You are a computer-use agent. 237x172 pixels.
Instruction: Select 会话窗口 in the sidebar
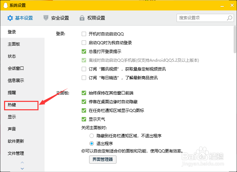coord(22,68)
